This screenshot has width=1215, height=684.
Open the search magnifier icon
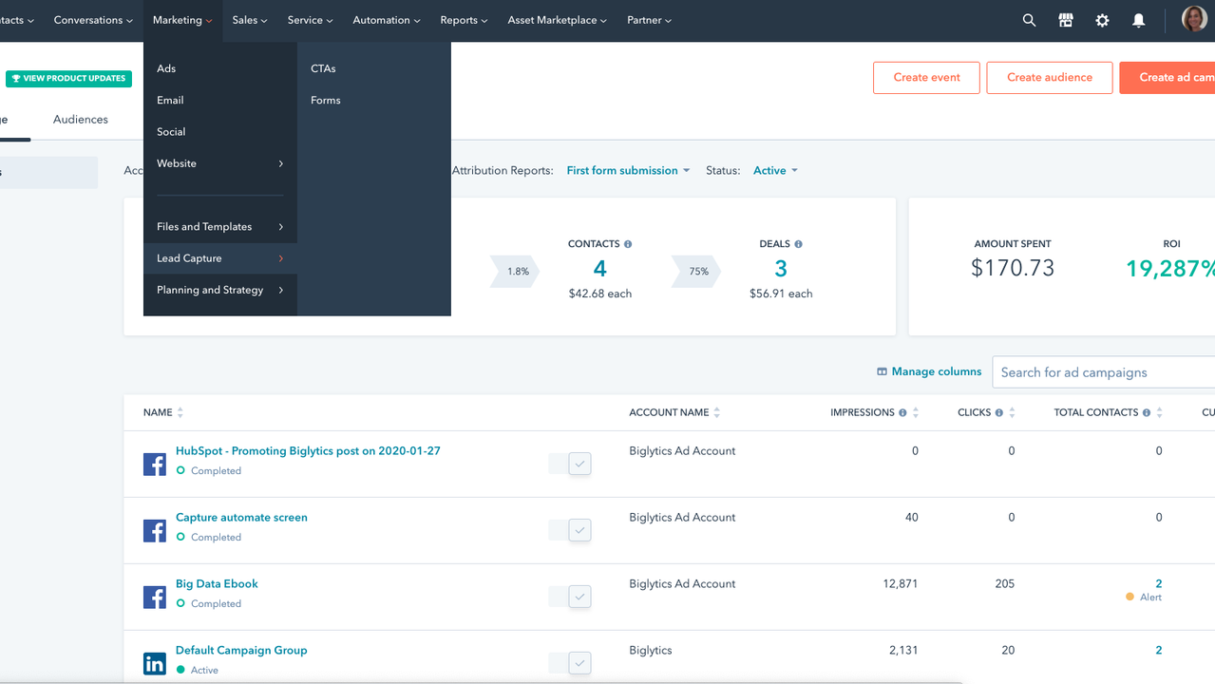click(1029, 20)
